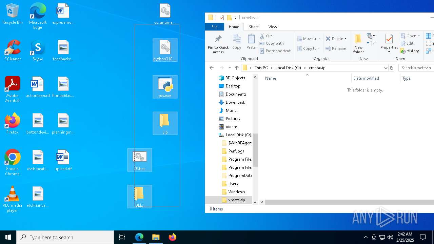This screenshot has width=434, height=244.
Task: Select Adobe Acrobat desktop shortcut
Action: [13, 89]
